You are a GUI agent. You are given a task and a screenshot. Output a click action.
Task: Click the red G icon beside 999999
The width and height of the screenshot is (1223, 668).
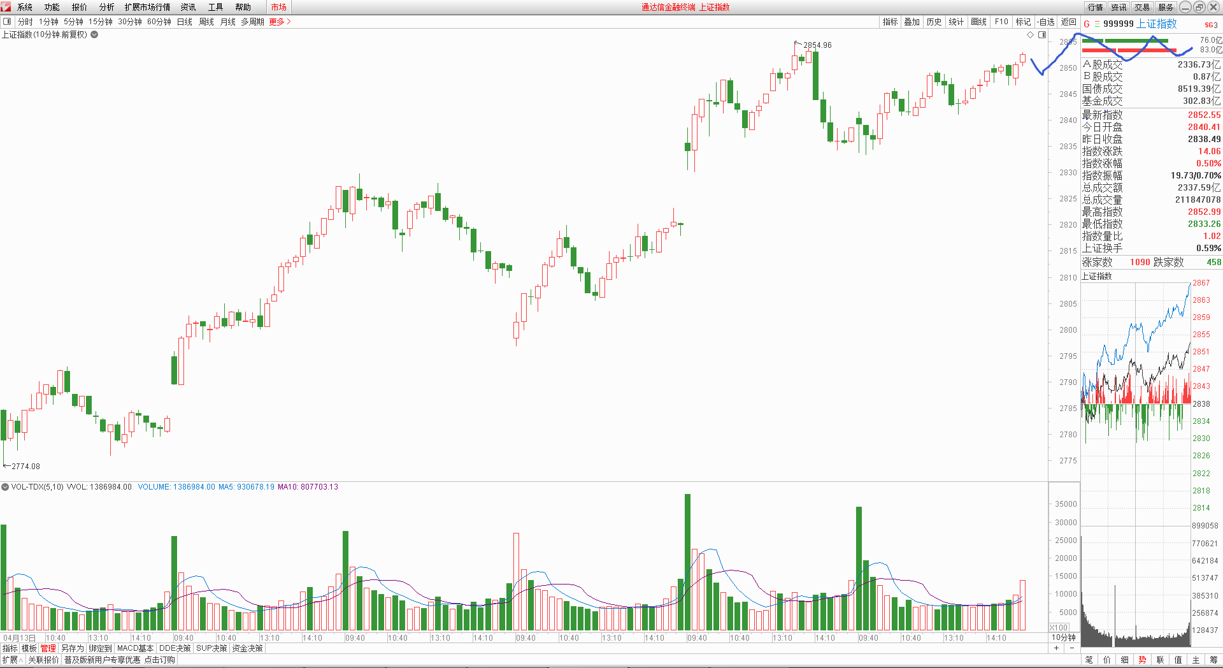[x=1087, y=24]
